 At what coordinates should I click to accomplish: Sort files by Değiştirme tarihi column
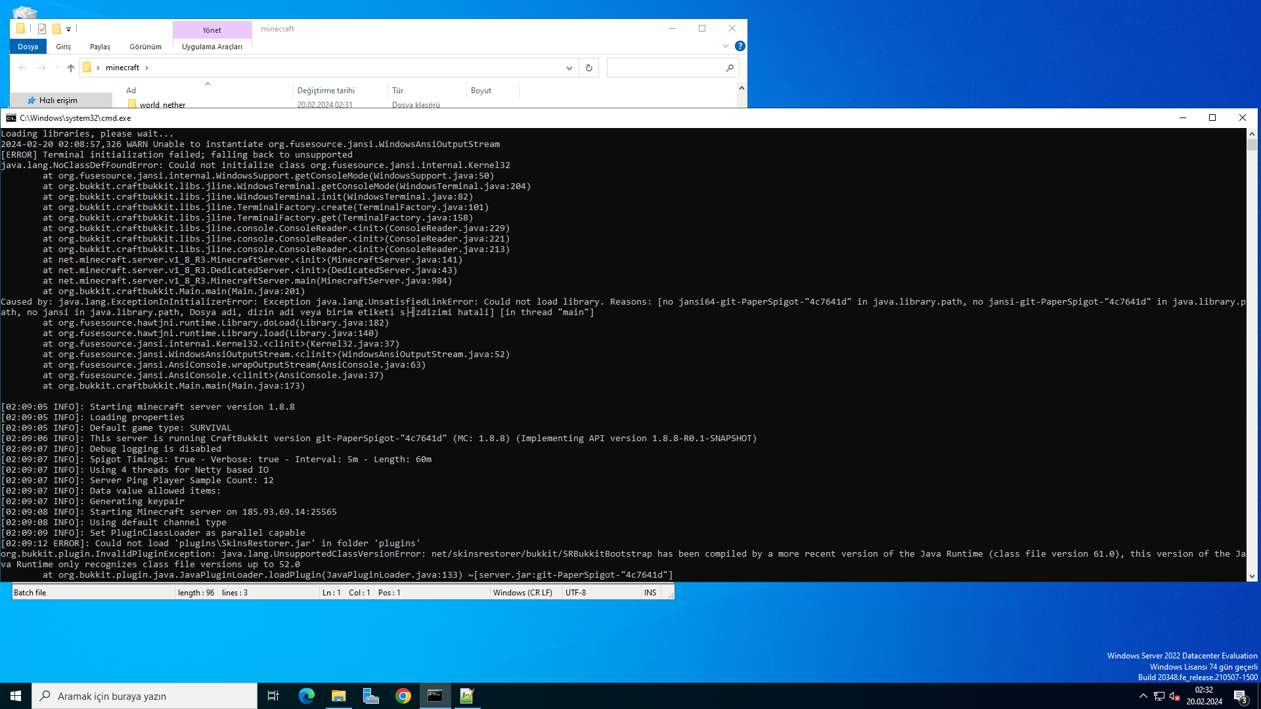[326, 91]
